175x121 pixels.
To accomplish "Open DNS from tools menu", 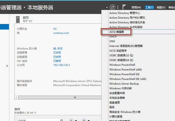I will [x=112, y=41].
